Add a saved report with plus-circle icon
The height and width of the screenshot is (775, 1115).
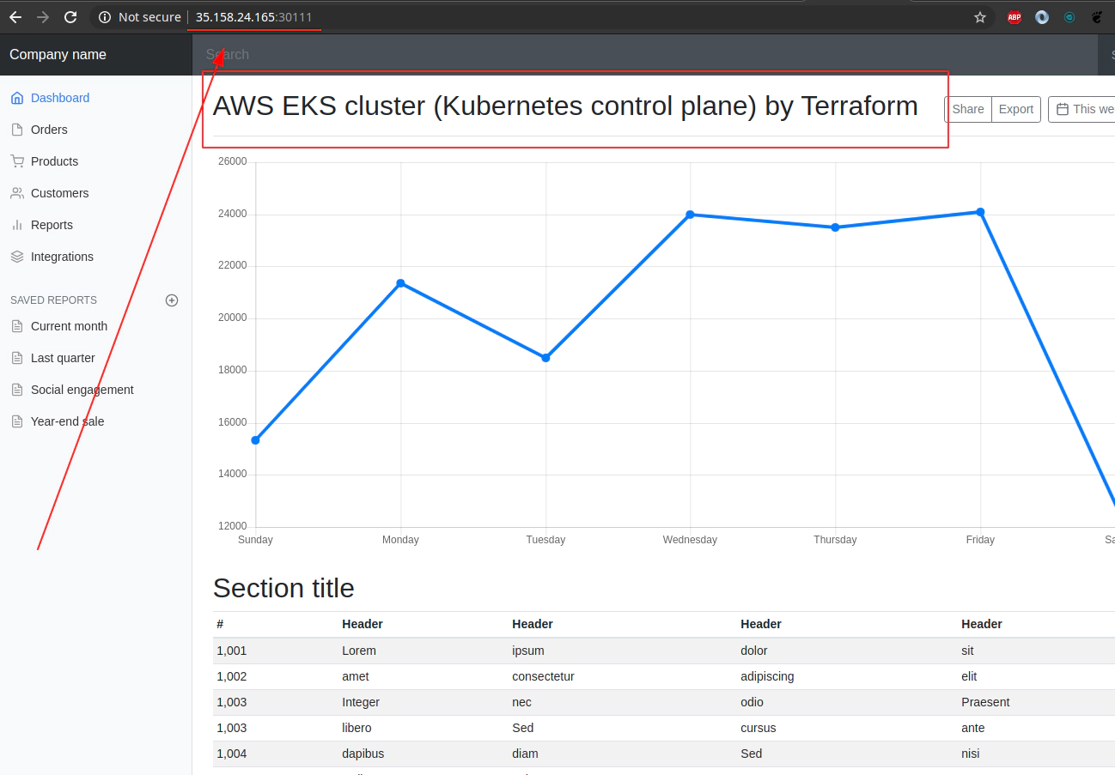tap(172, 300)
